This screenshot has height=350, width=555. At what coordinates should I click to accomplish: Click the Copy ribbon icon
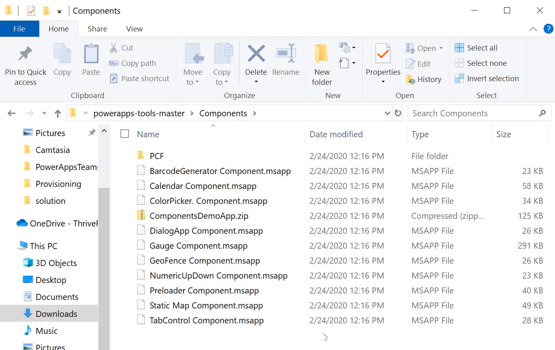coord(62,54)
